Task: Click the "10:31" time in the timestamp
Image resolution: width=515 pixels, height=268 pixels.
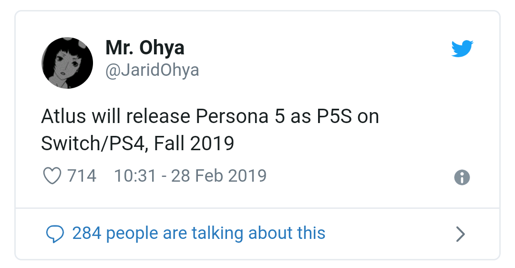Action: tap(135, 176)
